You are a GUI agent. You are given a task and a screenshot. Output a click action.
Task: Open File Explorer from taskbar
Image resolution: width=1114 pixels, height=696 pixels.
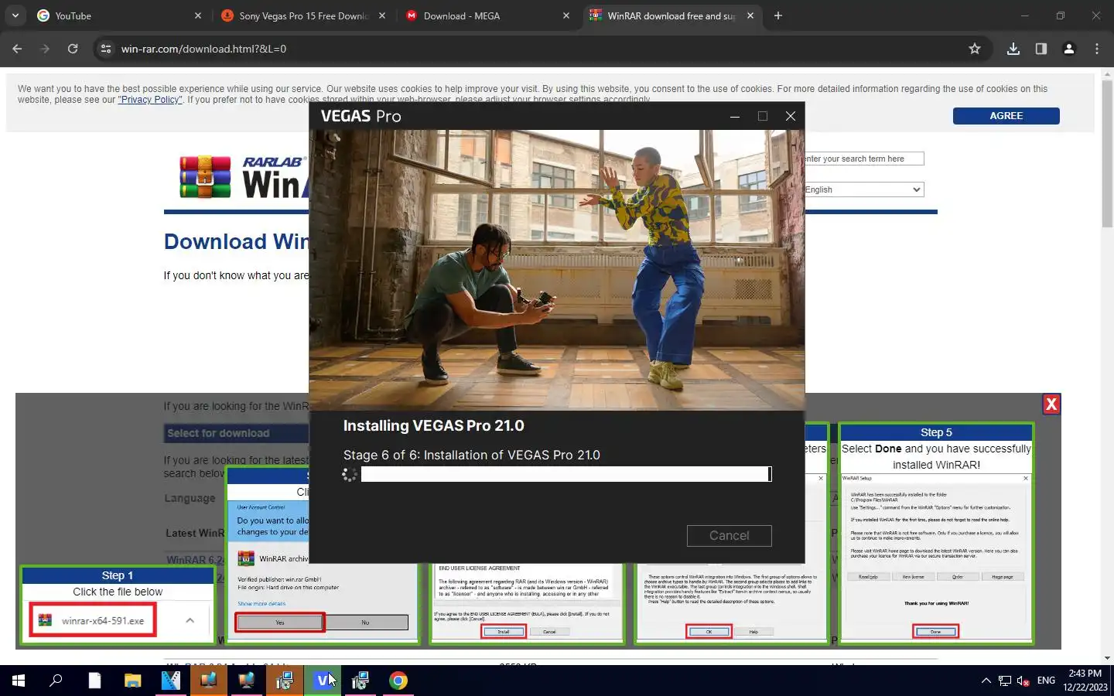point(133,681)
